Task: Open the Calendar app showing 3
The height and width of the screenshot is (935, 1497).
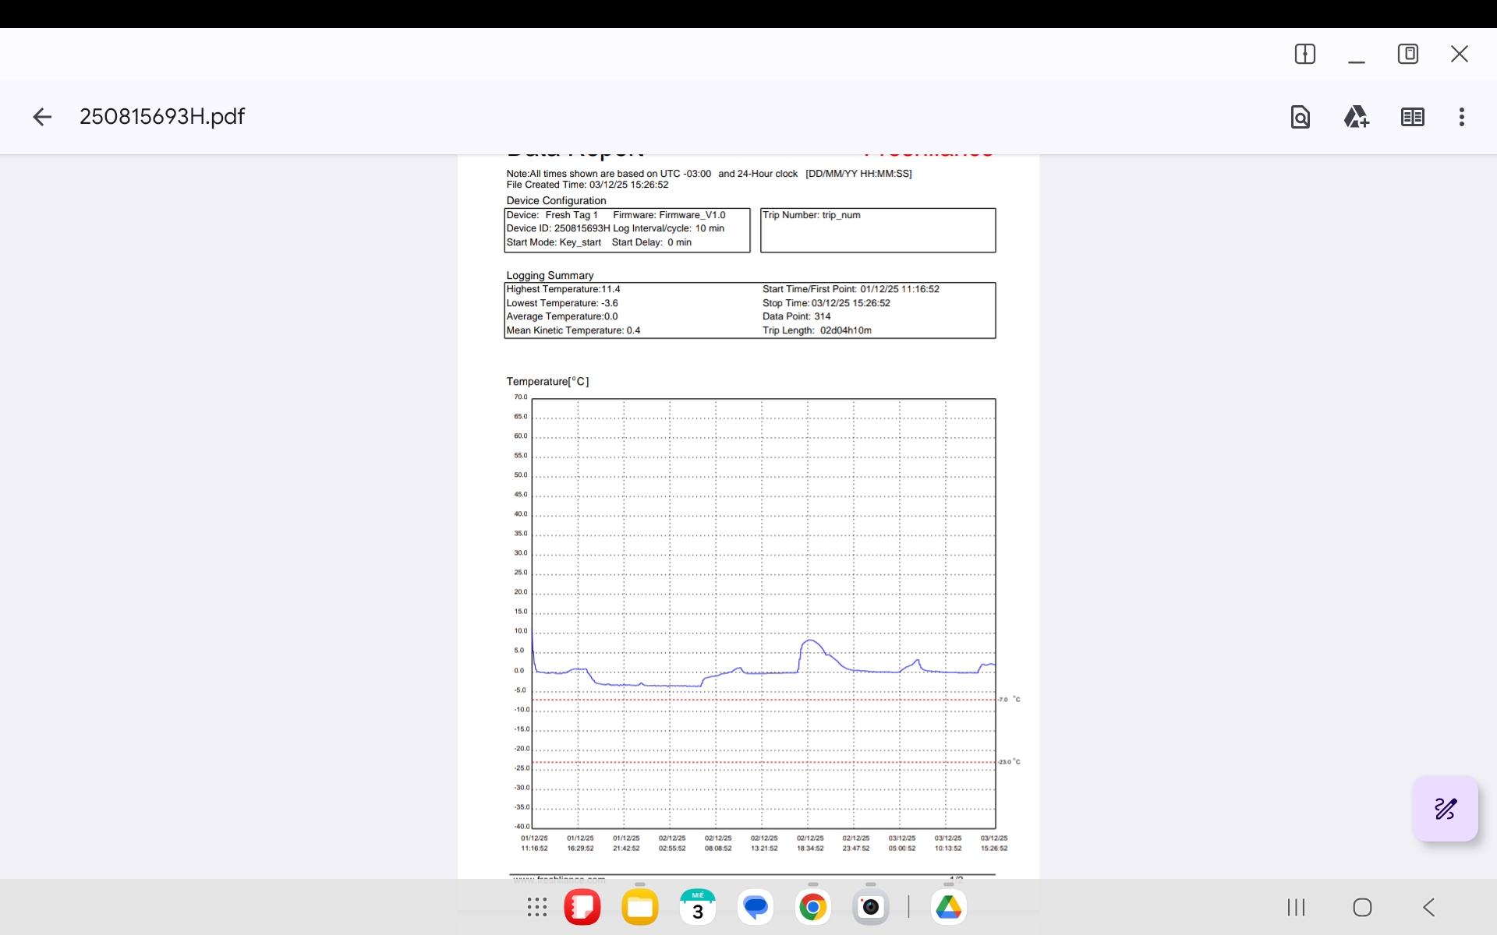Action: (x=697, y=907)
